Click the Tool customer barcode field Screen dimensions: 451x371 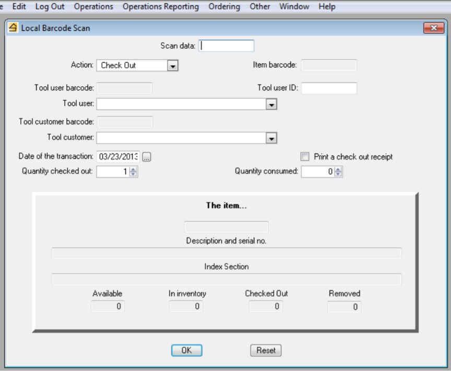pos(125,122)
